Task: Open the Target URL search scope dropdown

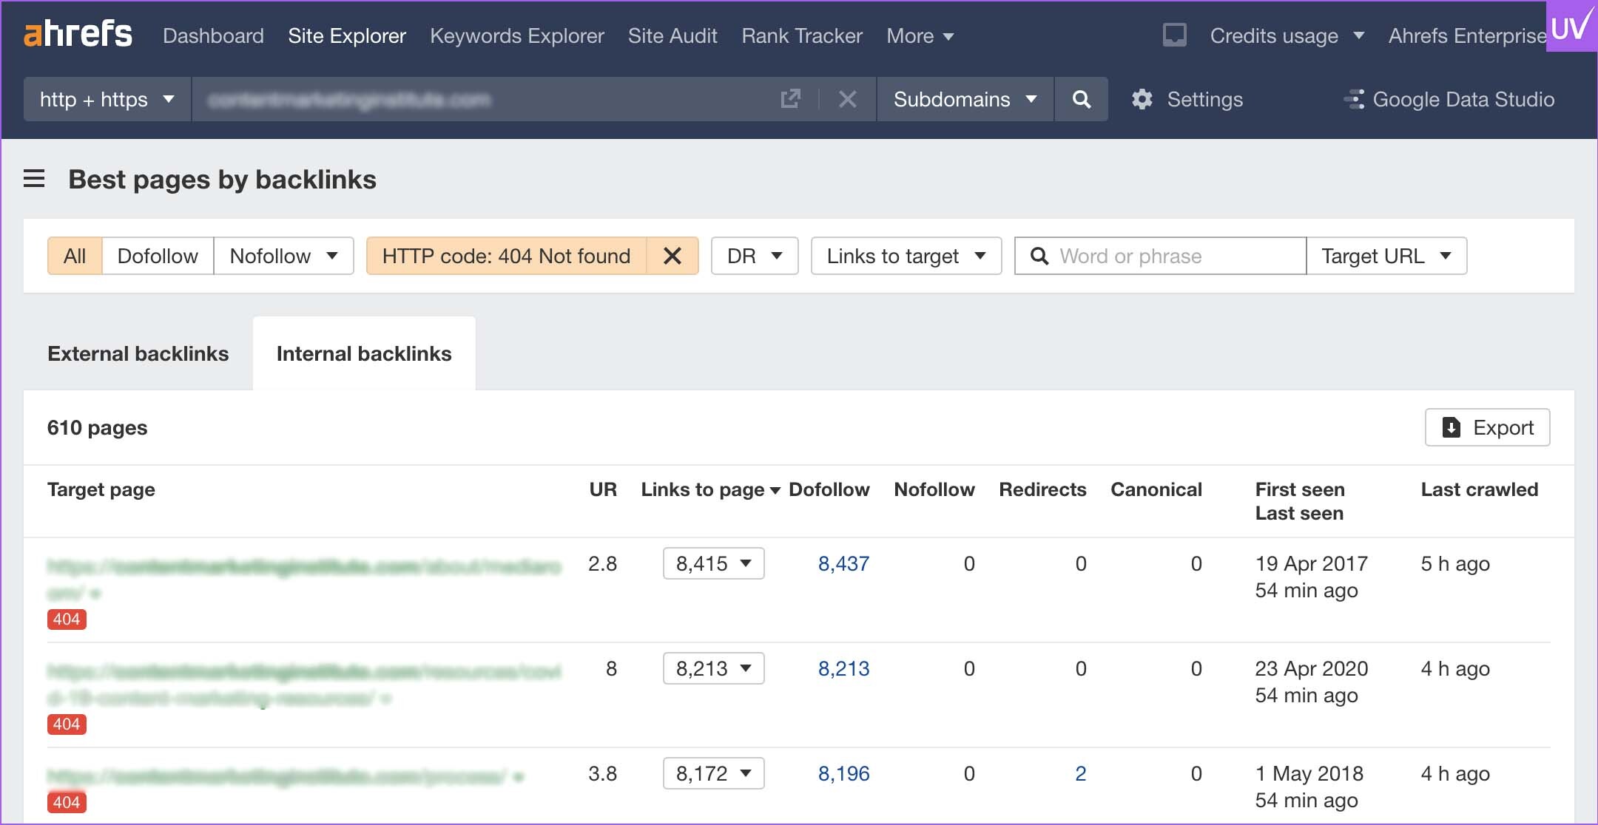Action: [x=1386, y=256]
